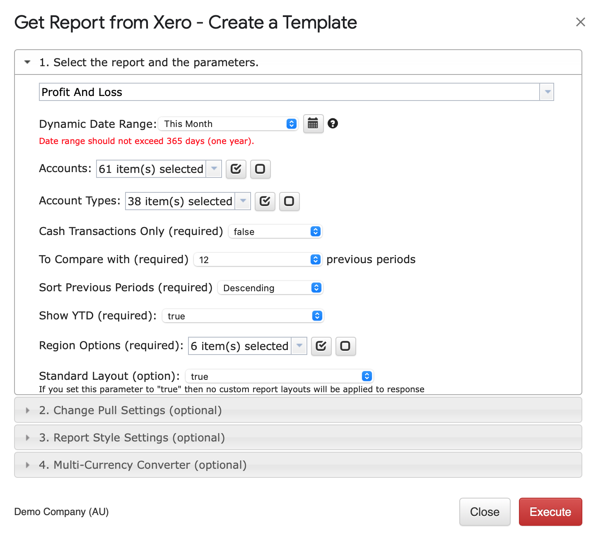Change Show YTD true dropdown
Screen dimensions: 608x537
pyautogui.click(x=243, y=316)
